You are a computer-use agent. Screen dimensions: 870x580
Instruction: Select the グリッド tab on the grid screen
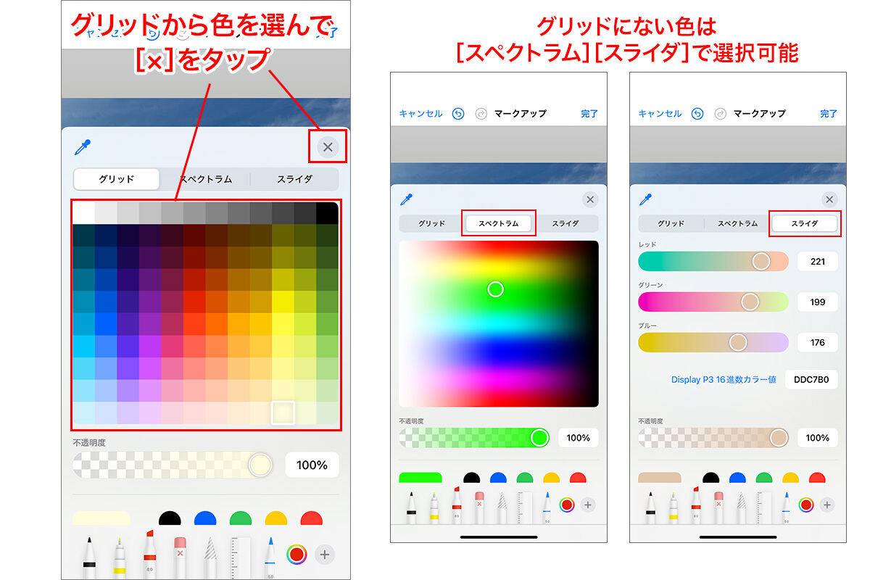tap(117, 179)
